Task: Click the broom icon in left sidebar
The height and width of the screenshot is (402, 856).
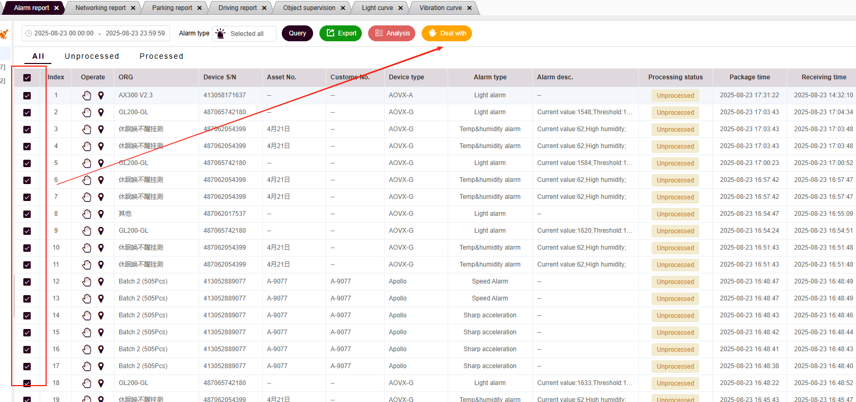Action: coord(4,34)
